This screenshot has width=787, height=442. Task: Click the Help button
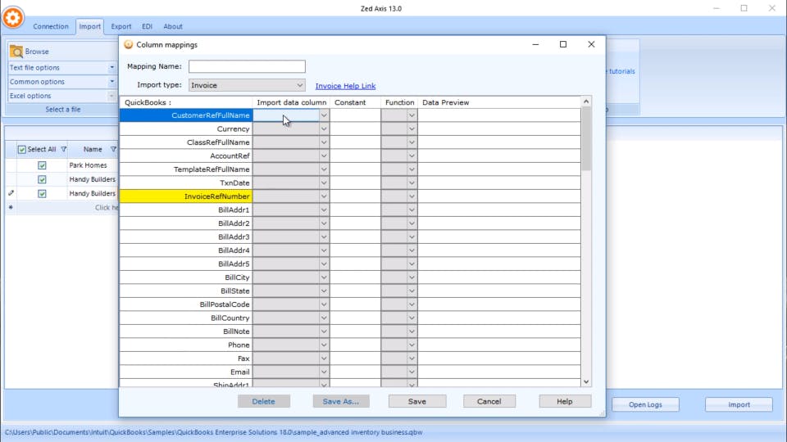pyautogui.click(x=565, y=401)
